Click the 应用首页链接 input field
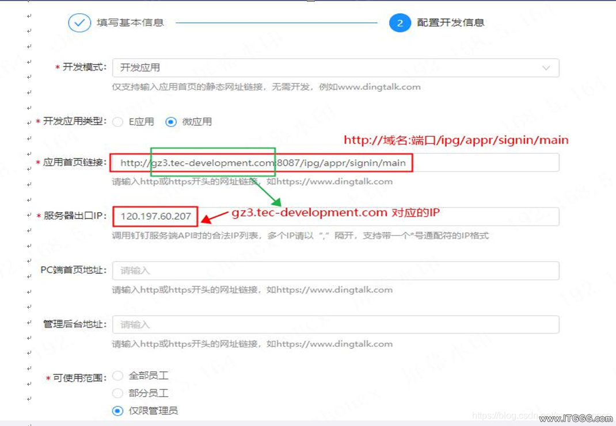This screenshot has width=616, height=426. pos(336,163)
